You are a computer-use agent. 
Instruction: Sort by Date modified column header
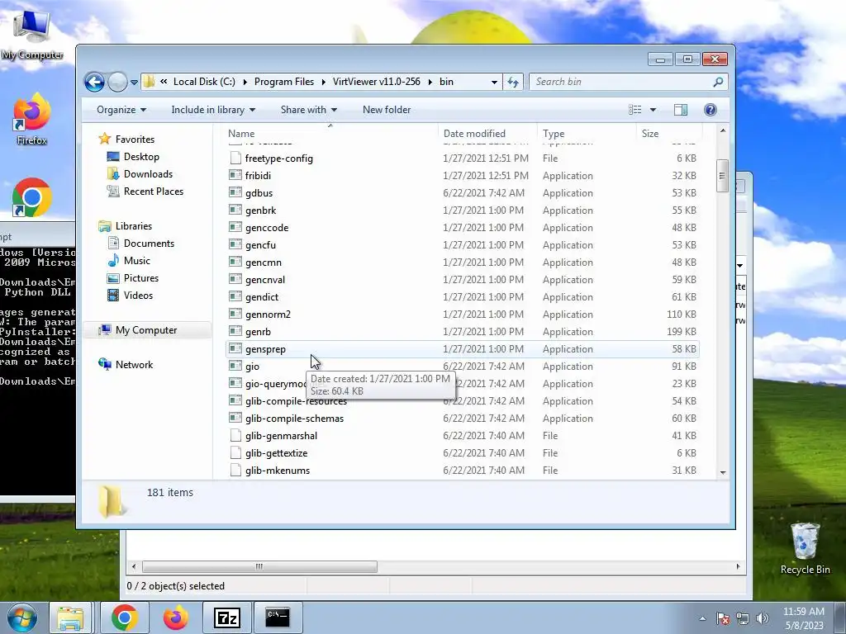(x=487, y=133)
